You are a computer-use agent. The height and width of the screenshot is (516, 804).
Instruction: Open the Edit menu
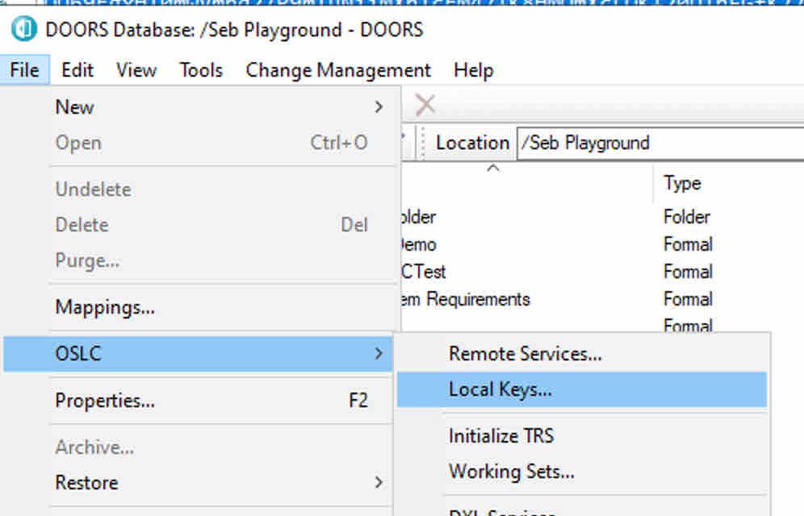77,70
